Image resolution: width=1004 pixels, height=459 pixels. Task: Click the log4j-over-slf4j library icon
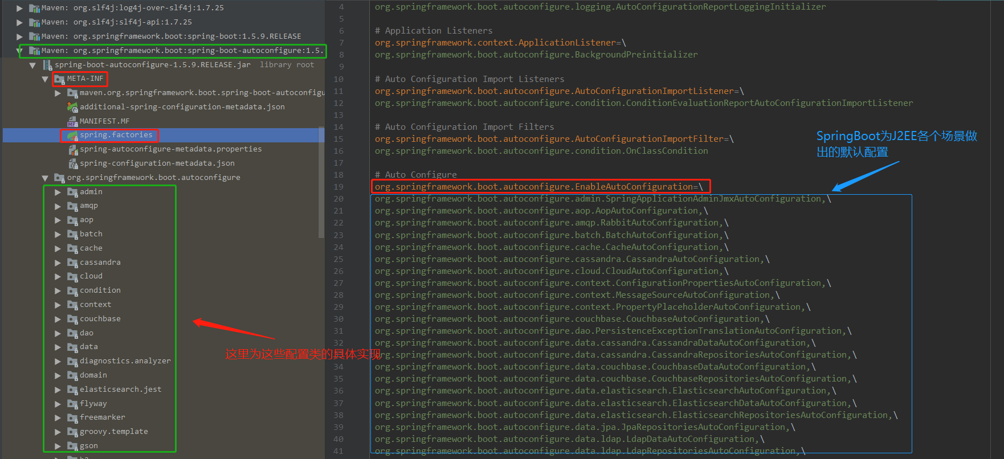click(34, 8)
